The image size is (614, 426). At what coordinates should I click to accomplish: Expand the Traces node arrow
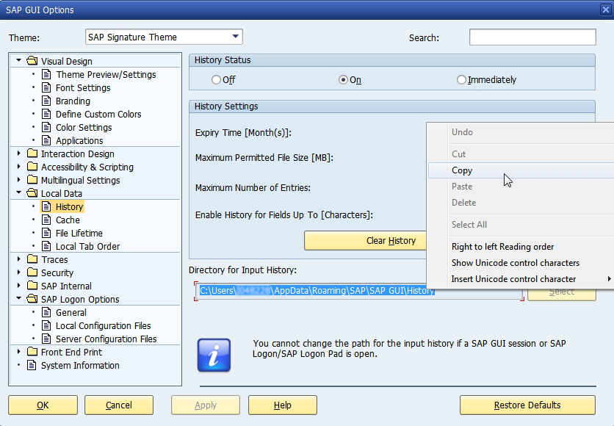point(18,259)
